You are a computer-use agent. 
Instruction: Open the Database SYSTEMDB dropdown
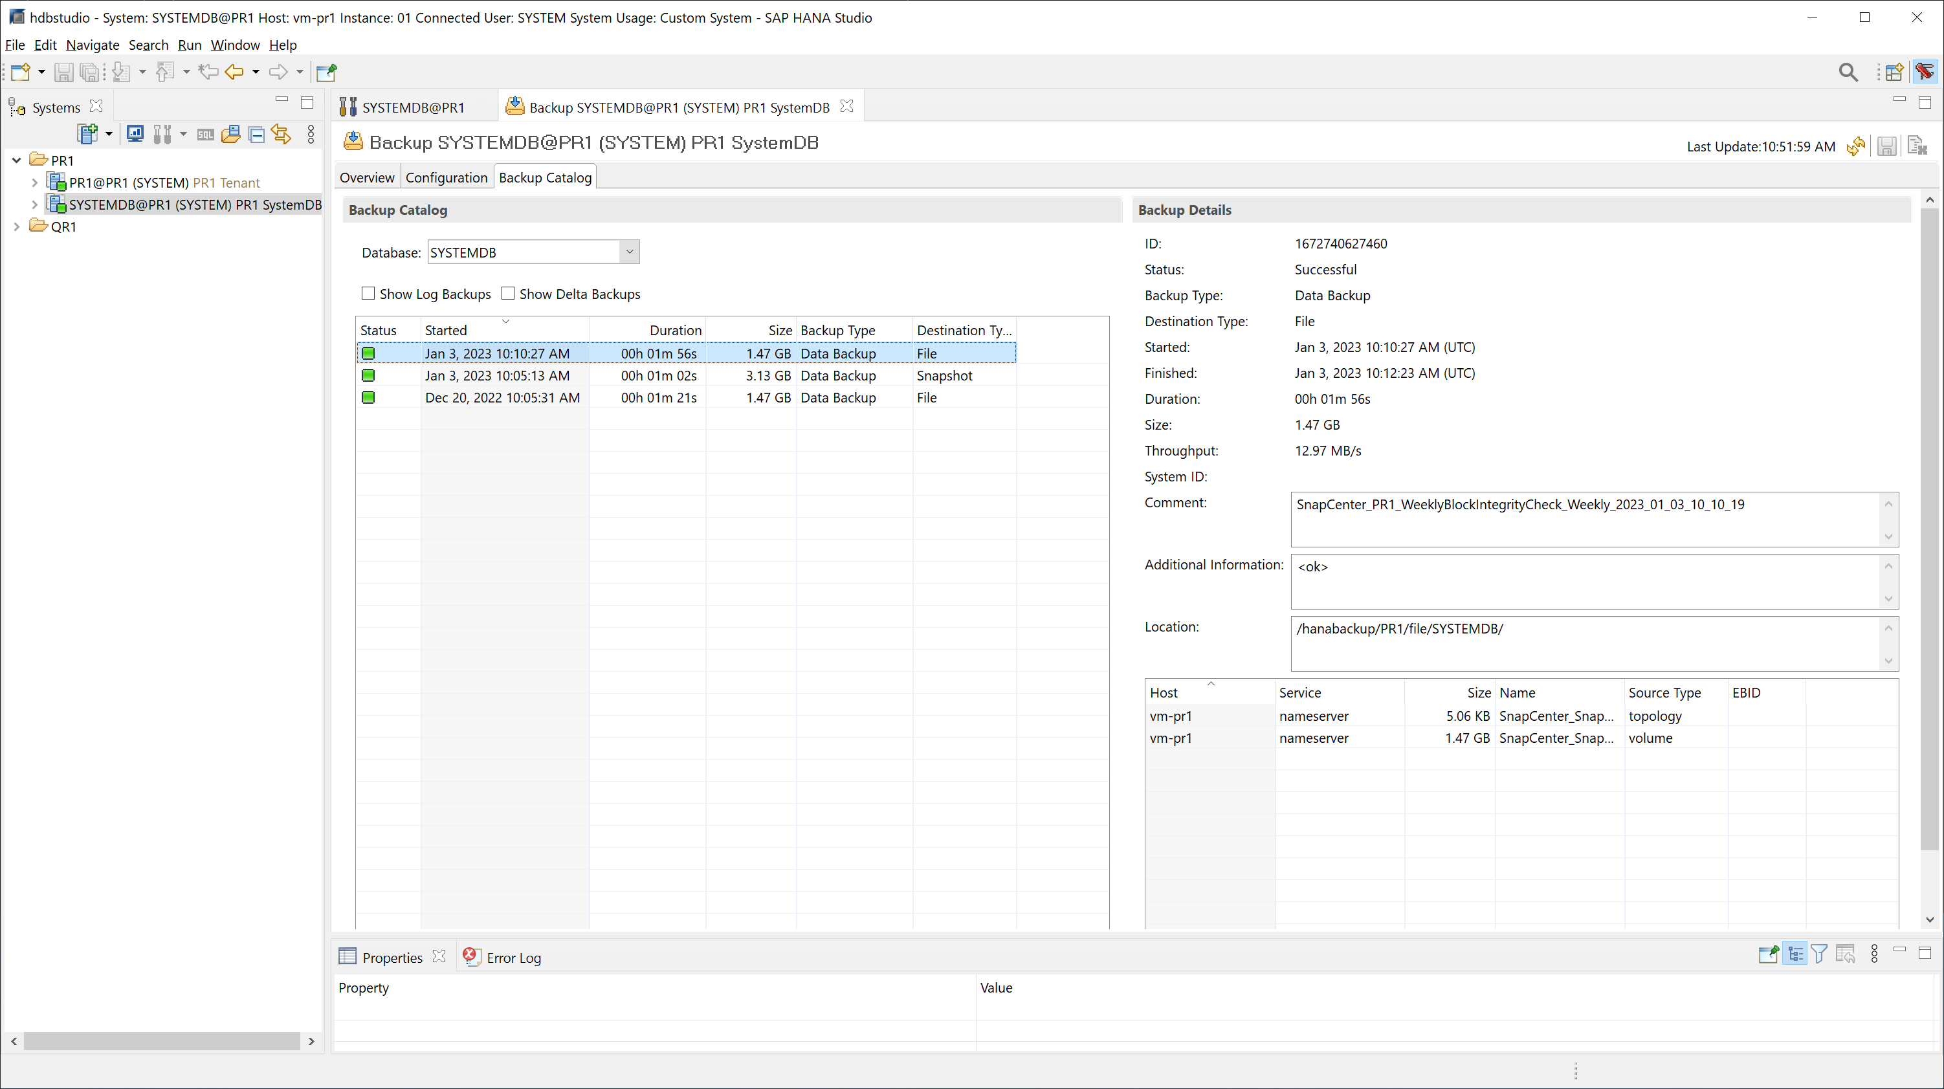tap(630, 252)
